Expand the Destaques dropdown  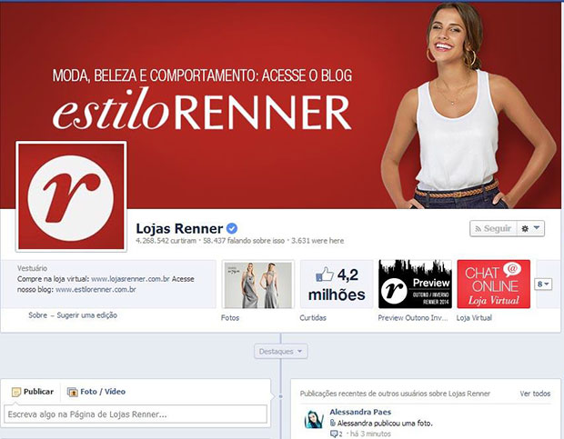coord(281,352)
